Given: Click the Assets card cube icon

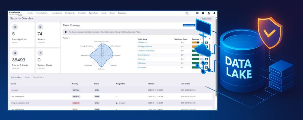Looking at the screenshot, I should pyautogui.click(x=39, y=27).
